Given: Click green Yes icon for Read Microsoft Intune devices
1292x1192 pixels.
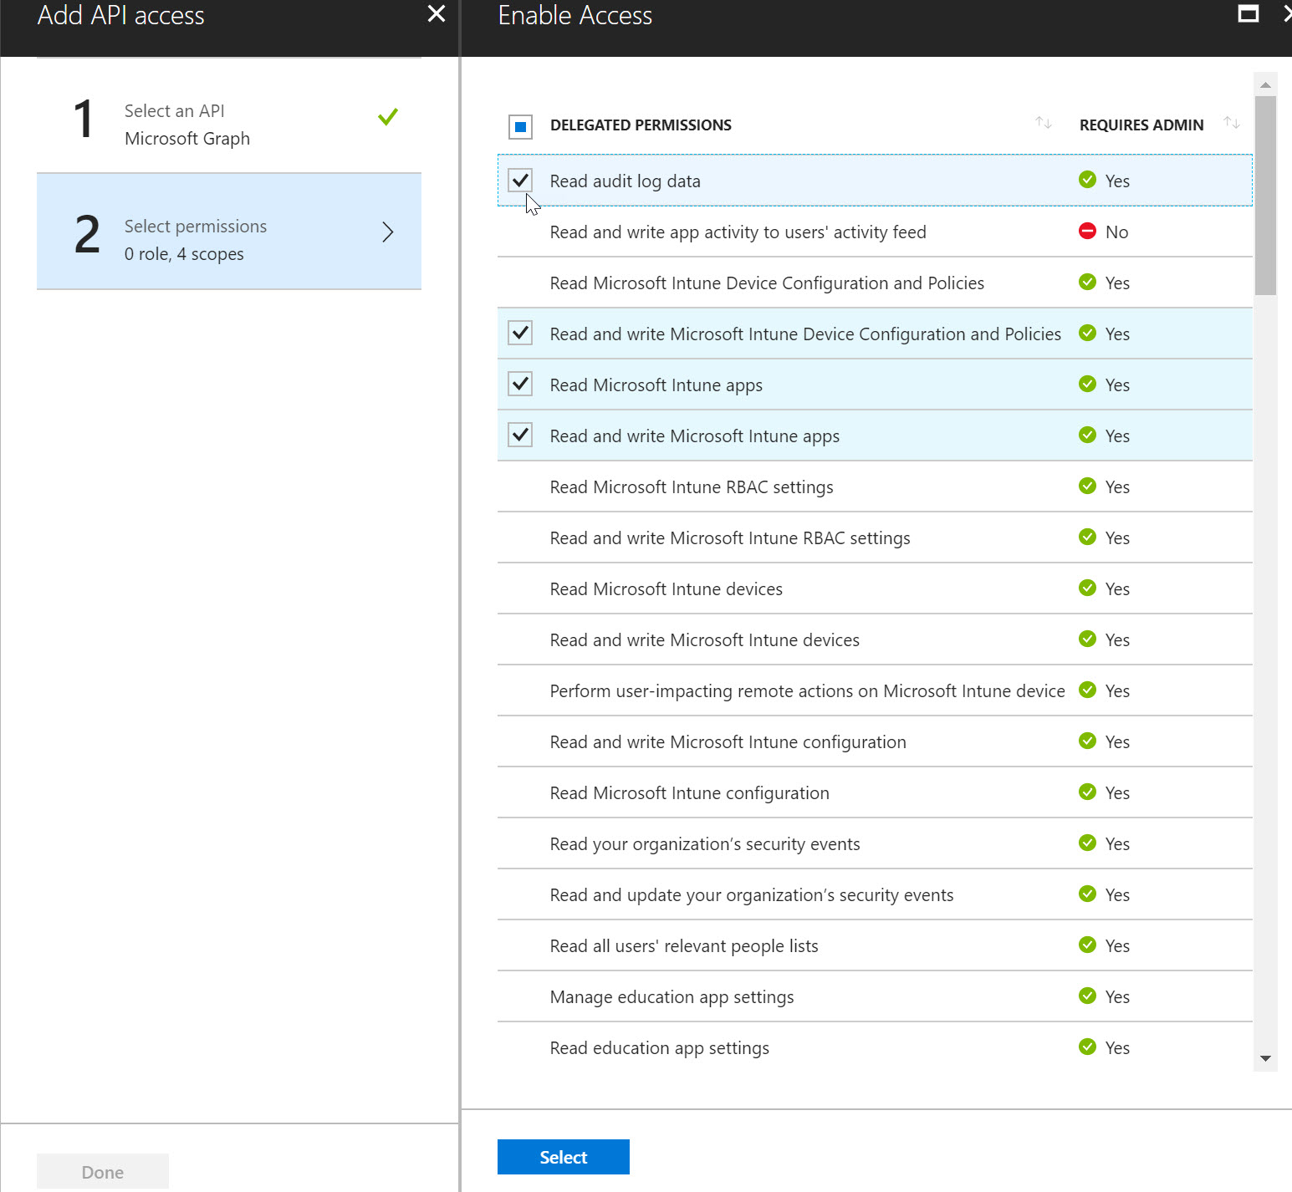Looking at the screenshot, I should [1087, 588].
